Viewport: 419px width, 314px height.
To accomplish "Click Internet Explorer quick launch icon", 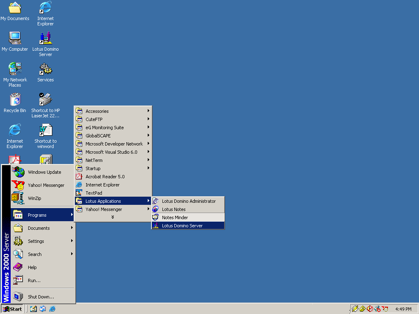I will (52, 309).
